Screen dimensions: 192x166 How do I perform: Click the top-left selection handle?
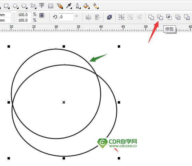(9, 47)
